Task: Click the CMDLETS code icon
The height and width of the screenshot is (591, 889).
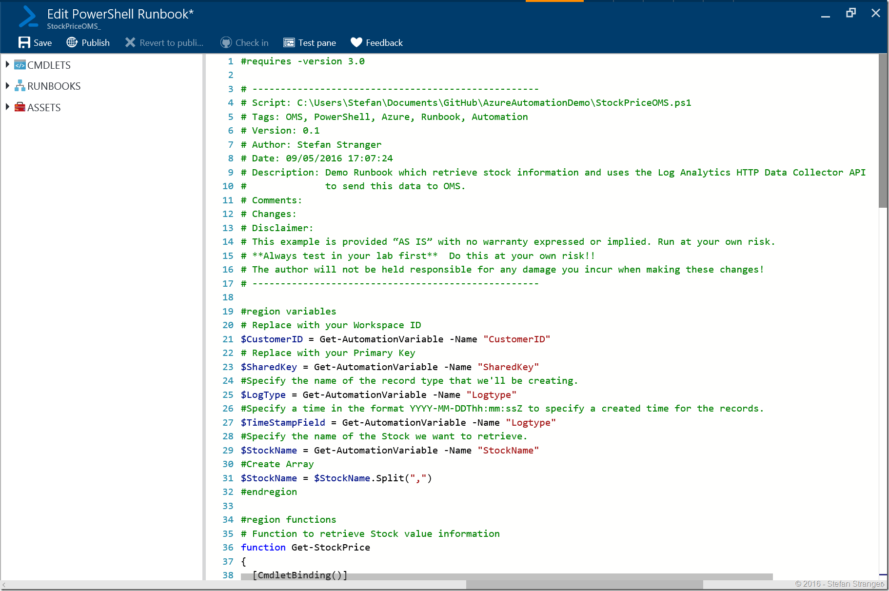Action: (20, 65)
